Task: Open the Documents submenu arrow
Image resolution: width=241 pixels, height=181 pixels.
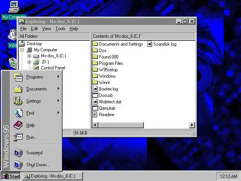Action: pos(58,88)
